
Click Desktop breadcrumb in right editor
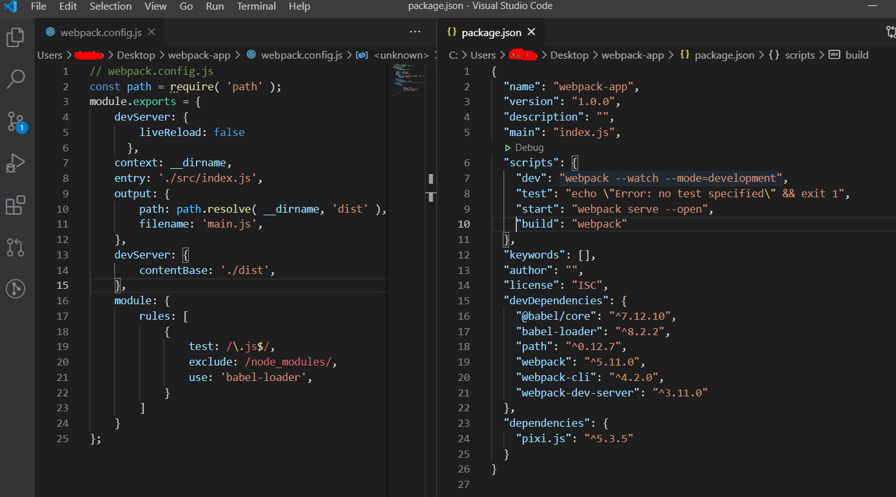(569, 55)
